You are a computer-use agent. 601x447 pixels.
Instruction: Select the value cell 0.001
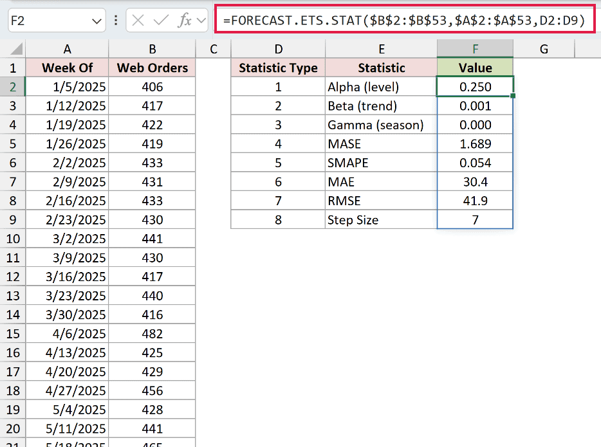click(476, 105)
